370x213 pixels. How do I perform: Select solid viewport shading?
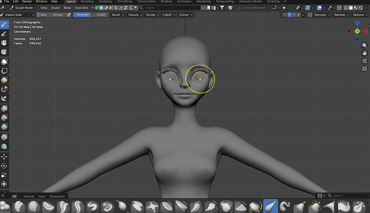351,8
